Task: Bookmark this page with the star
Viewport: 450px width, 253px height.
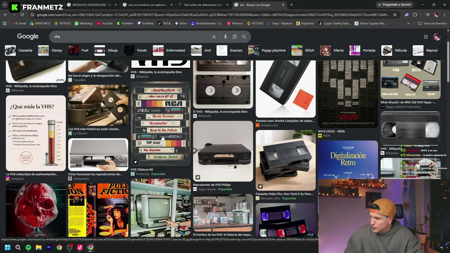Action: coord(395,15)
